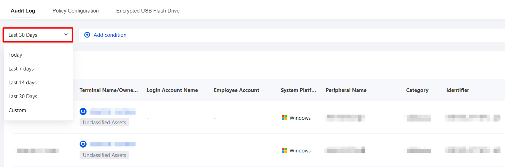Screen dimensions: 505x167
Task: Click the Category column header
Action: tap(417, 90)
